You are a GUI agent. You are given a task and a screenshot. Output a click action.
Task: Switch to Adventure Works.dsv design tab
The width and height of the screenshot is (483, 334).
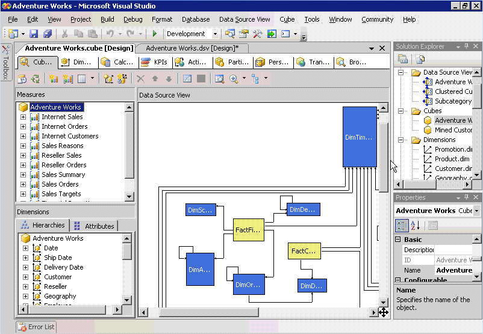[x=192, y=48]
